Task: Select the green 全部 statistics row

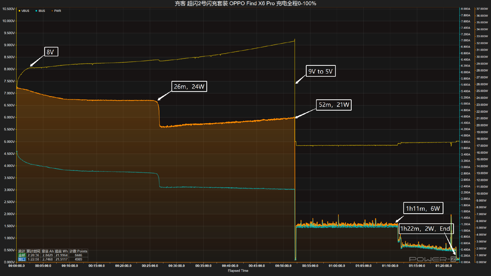Action: [x=22, y=255]
